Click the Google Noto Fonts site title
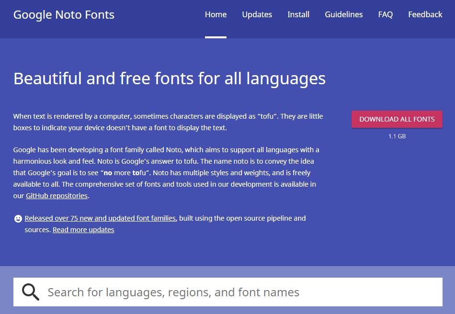Image resolution: width=455 pixels, height=314 pixels. pyautogui.click(x=64, y=15)
